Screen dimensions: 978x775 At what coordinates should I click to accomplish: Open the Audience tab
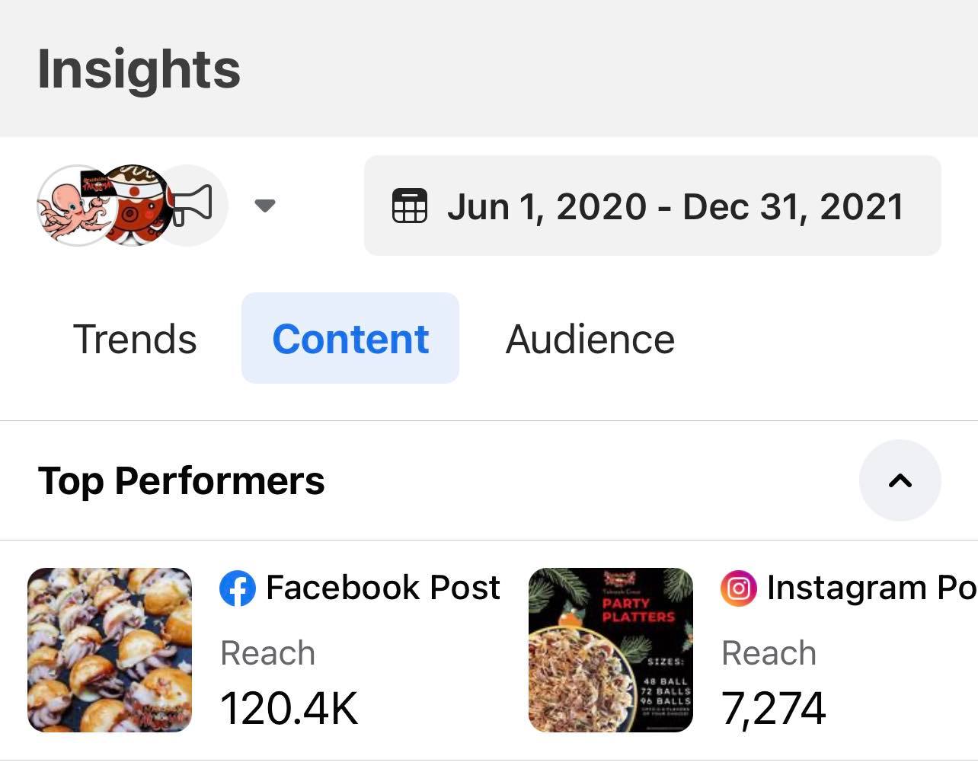click(590, 339)
